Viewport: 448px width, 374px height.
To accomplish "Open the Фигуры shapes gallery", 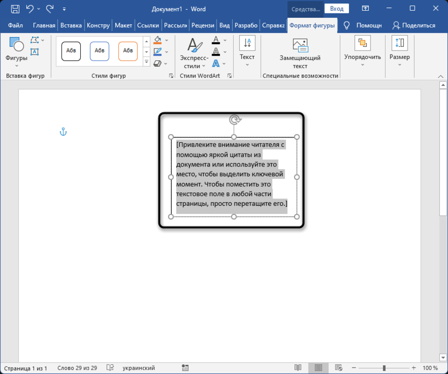I will tap(16, 52).
